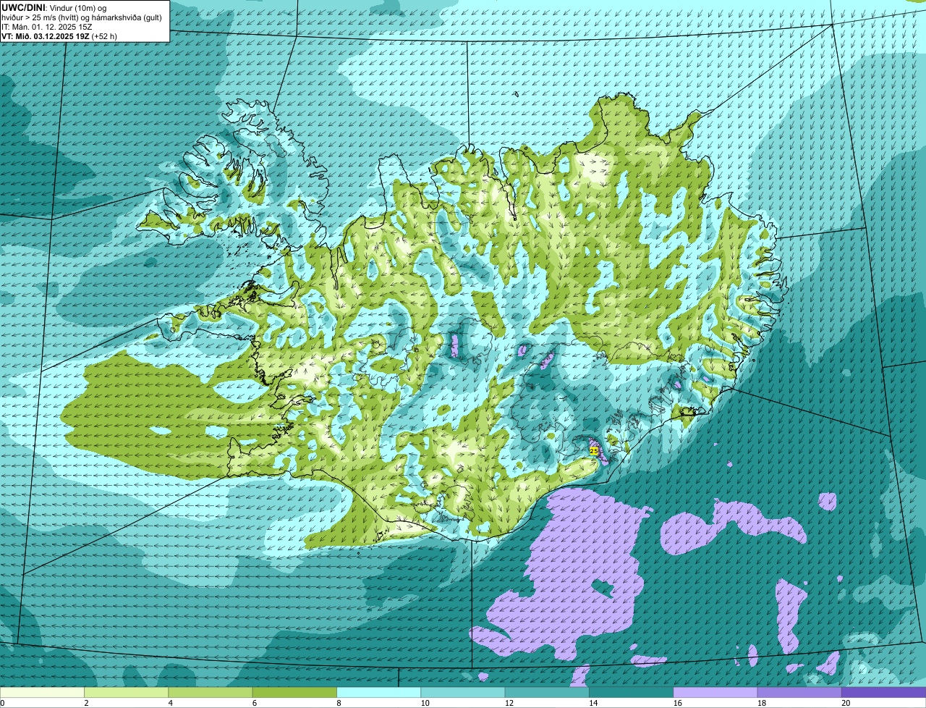Click the yellow 25 gust marker on the map
This screenshot has height=708, width=926.
[x=594, y=450]
